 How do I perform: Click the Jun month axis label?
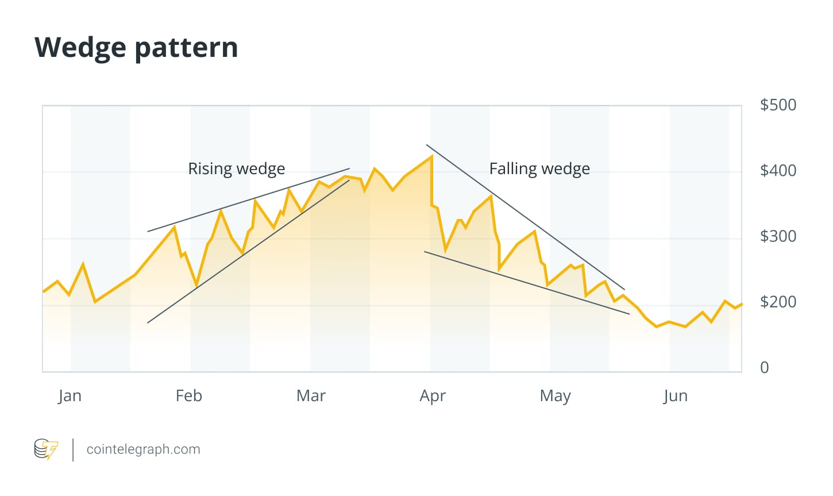click(x=675, y=395)
